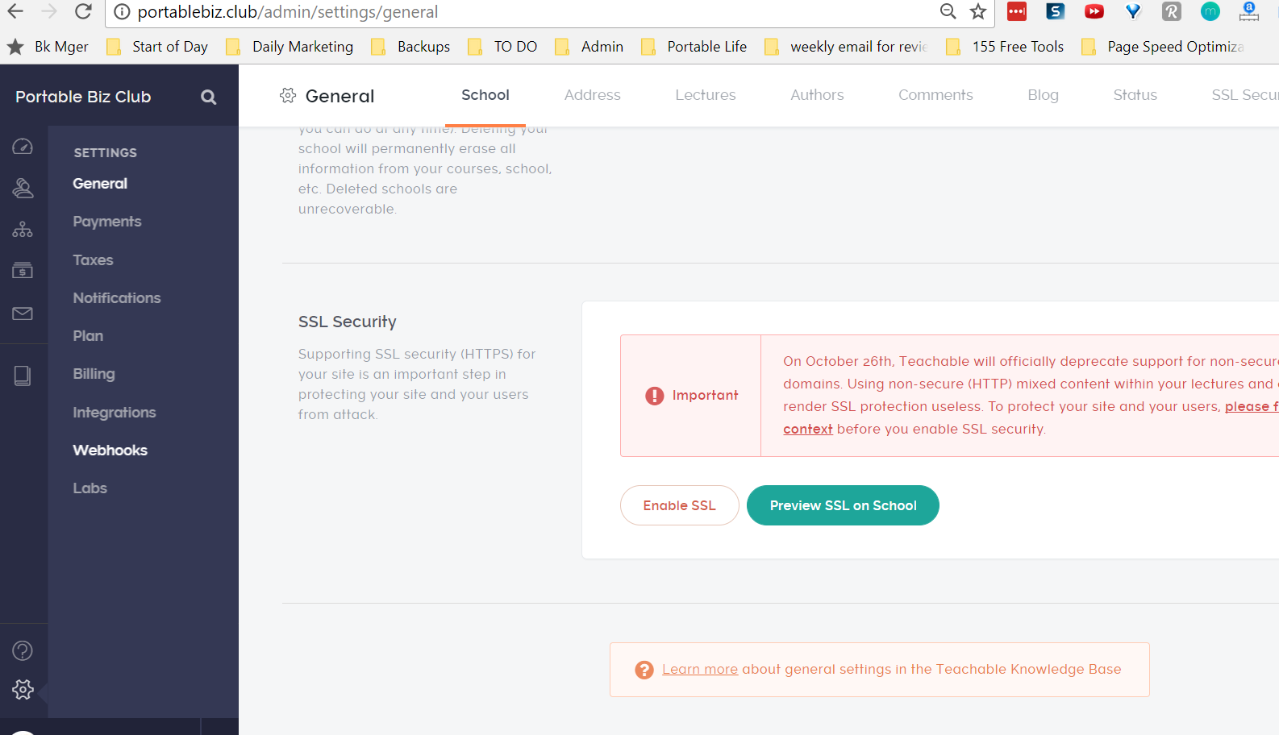1279x735 pixels.
Task: Open the Courses book icon in sidebar
Action: pos(23,376)
